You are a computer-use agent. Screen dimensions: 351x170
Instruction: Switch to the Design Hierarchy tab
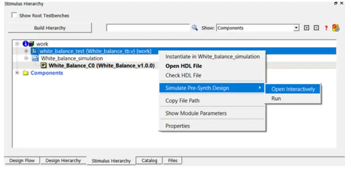tap(63, 160)
